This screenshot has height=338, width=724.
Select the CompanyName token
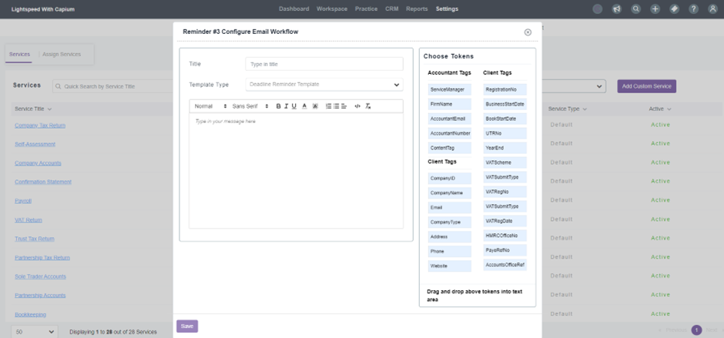click(449, 193)
